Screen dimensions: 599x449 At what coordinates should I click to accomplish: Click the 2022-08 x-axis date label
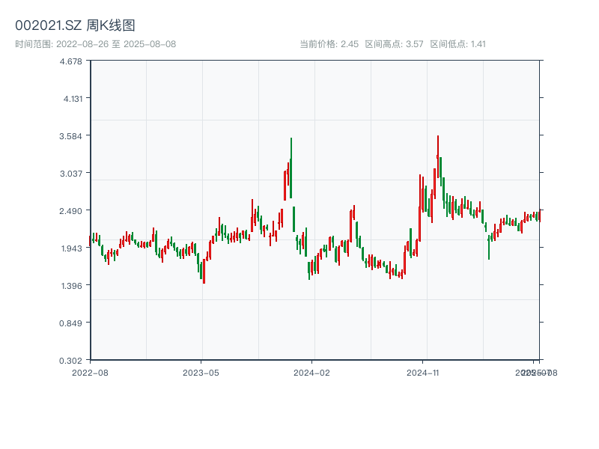tap(90, 372)
